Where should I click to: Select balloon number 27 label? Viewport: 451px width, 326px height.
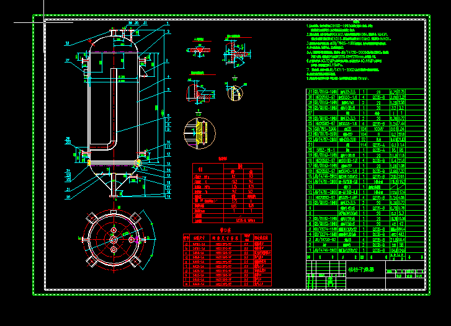[68, 60]
